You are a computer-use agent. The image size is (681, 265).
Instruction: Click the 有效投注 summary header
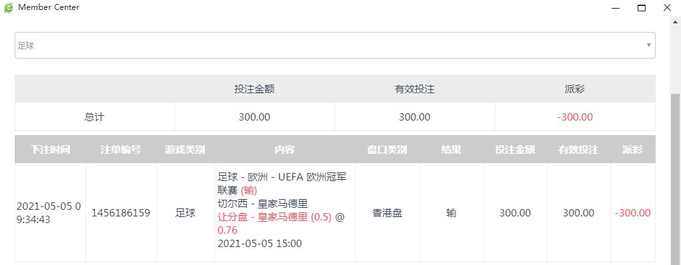tap(415, 89)
